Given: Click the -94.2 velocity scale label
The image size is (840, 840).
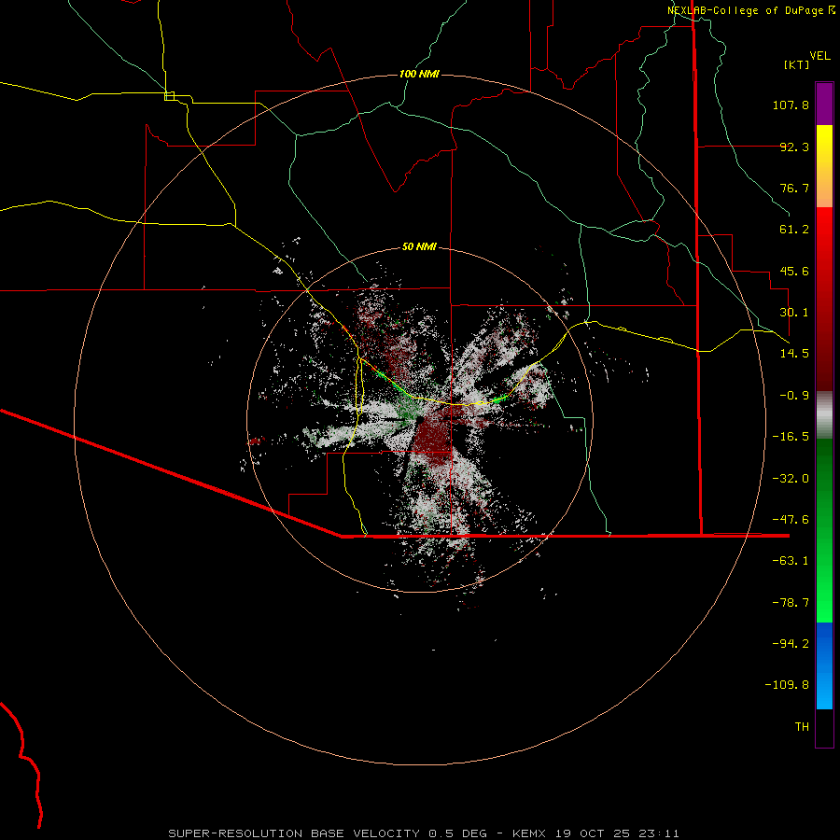Looking at the screenshot, I should [791, 644].
